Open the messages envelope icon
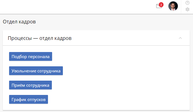 click(x=159, y=6)
